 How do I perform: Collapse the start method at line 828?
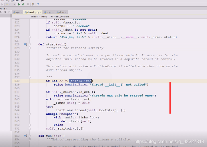tap(29, 44)
